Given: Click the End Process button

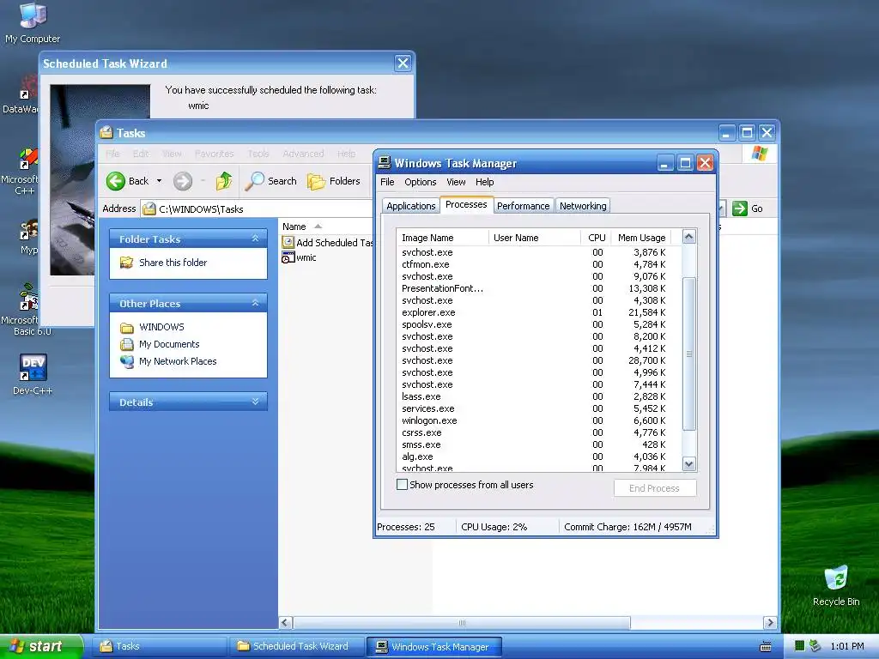Looking at the screenshot, I should [655, 488].
